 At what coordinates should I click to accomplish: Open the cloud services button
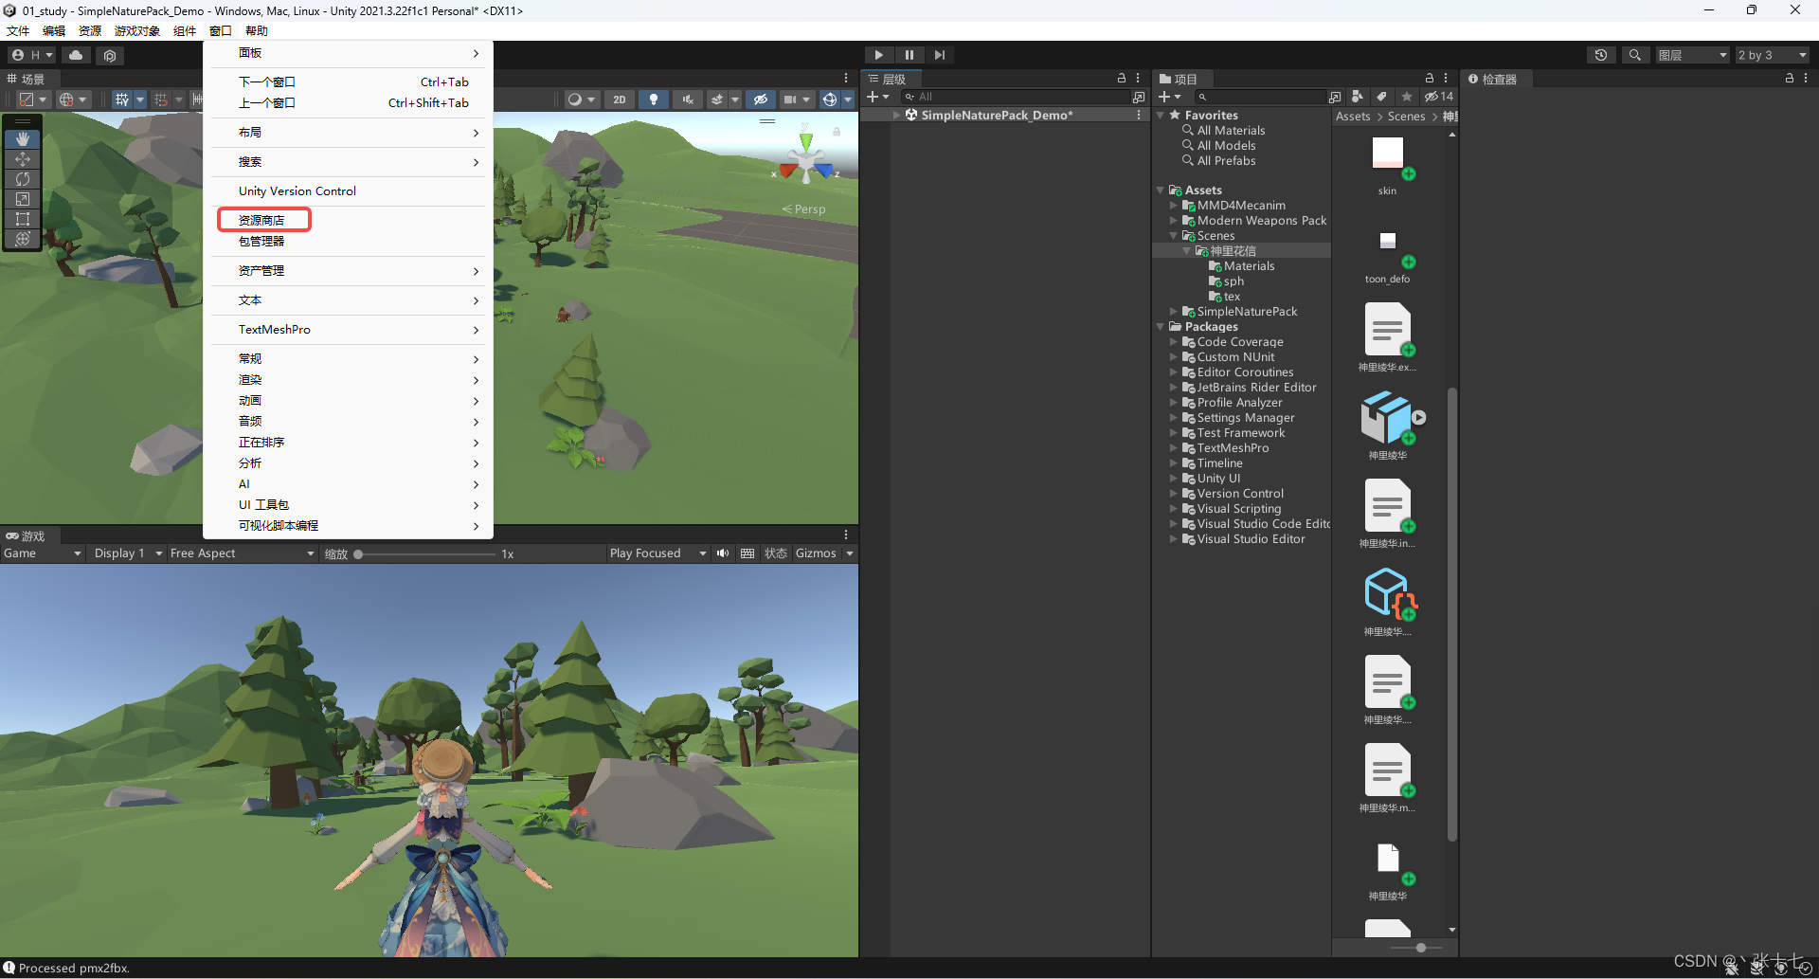(76, 55)
